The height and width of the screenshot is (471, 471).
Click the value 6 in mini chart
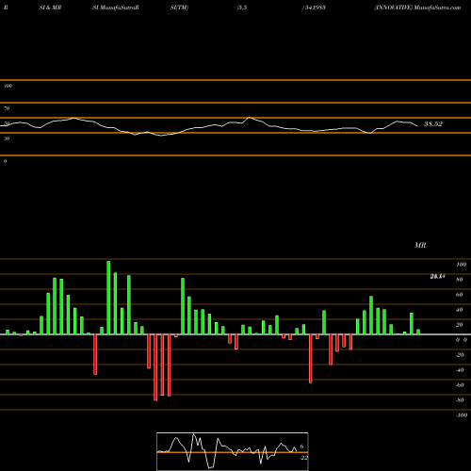pos(301,447)
